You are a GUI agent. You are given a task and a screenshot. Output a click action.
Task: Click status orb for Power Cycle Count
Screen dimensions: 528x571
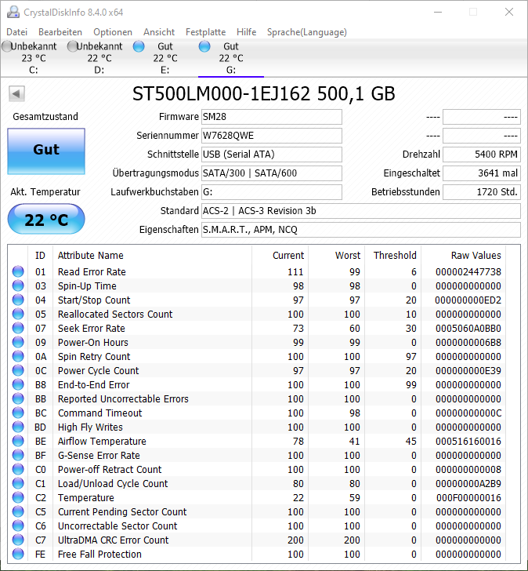[18, 371]
